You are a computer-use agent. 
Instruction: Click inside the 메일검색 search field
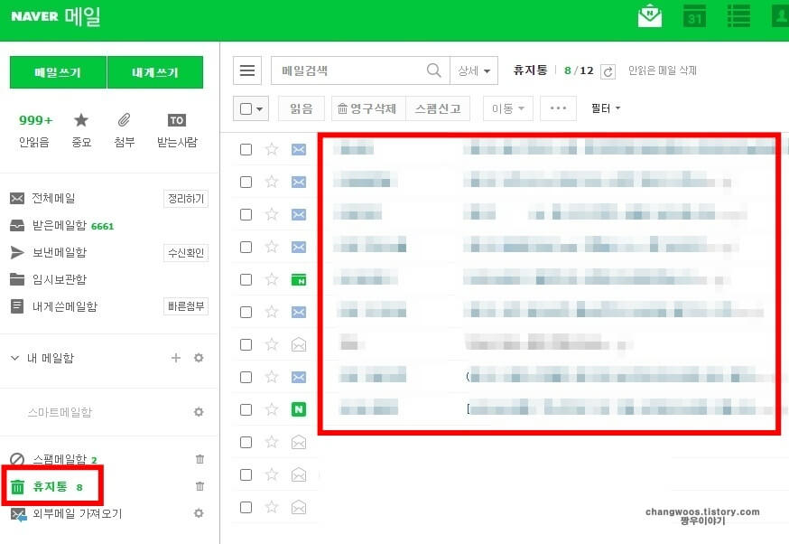[x=352, y=70]
